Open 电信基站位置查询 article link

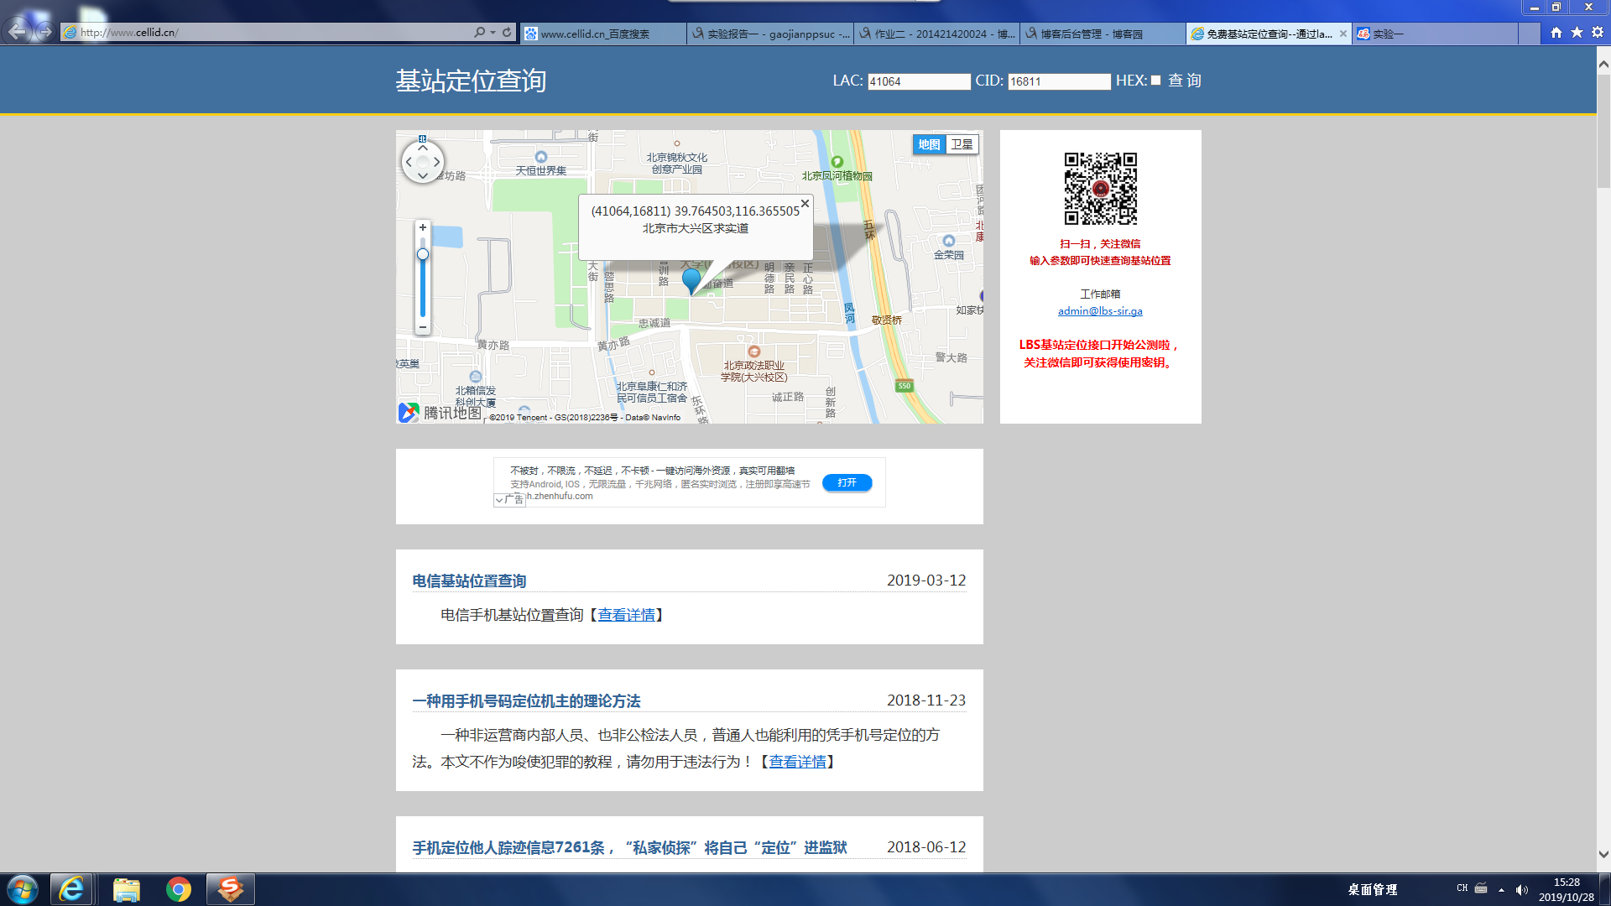(x=469, y=581)
